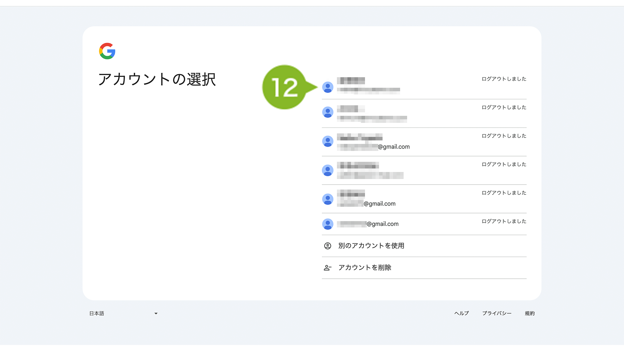Click the 別のアカウントを使用 person icon
Screen dimensions: 624x351
point(327,246)
